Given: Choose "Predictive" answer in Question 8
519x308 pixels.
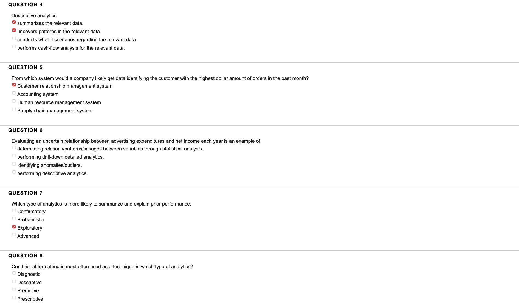Looking at the screenshot, I should [x=14, y=289].
